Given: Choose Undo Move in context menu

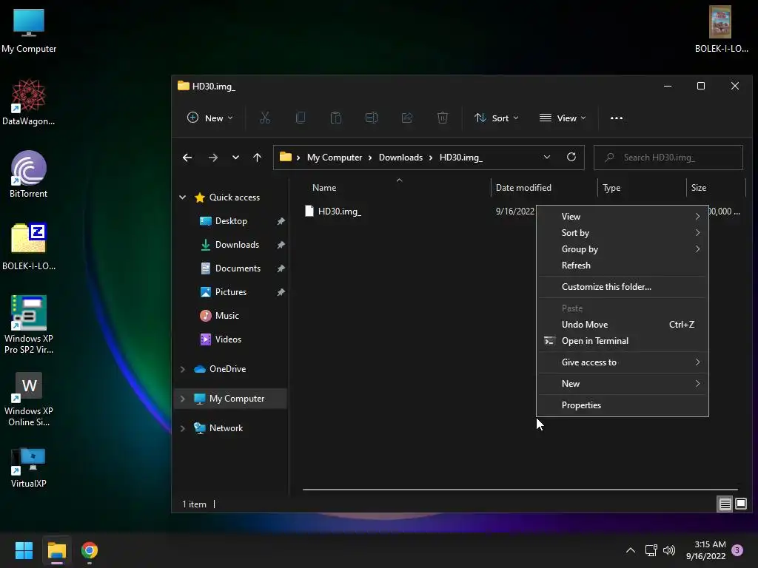Looking at the screenshot, I should pyautogui.click(x=622, y=325).
